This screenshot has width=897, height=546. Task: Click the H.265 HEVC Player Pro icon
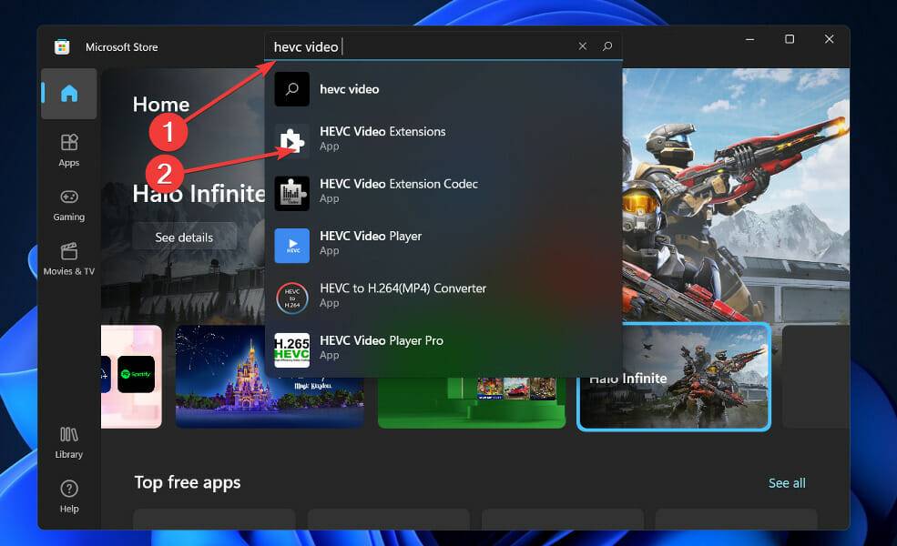[x=291, y=350]
